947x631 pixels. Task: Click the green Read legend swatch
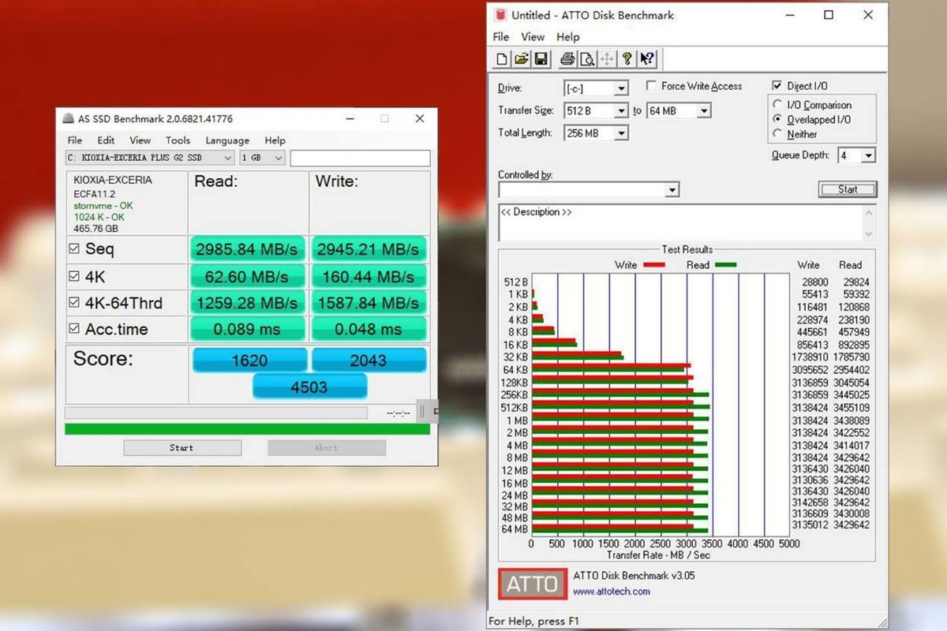[x=725, y=265]
